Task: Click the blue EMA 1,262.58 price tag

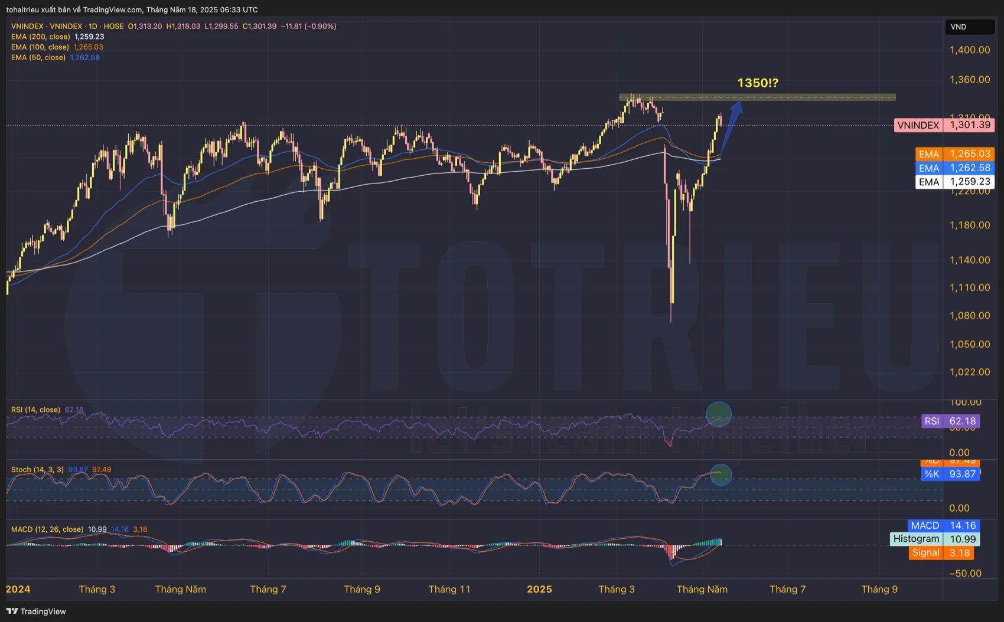Action: (954, 168)
